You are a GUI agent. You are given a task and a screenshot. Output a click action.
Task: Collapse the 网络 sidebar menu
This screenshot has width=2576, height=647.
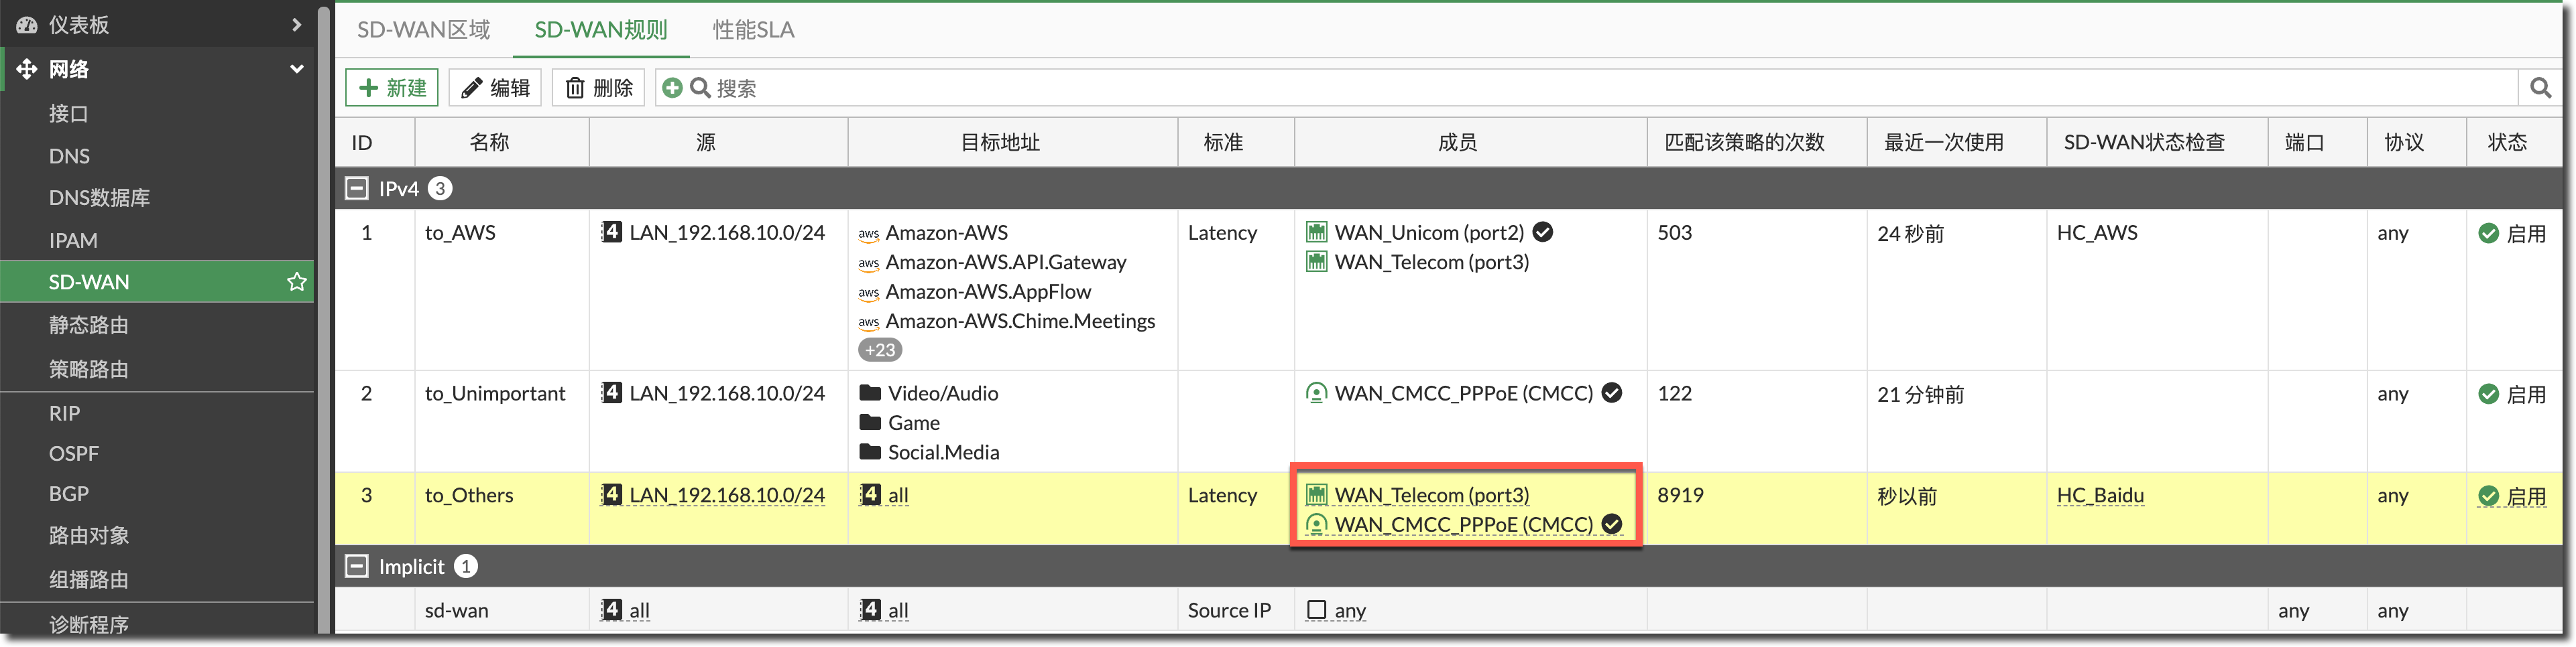pos(296,69)
